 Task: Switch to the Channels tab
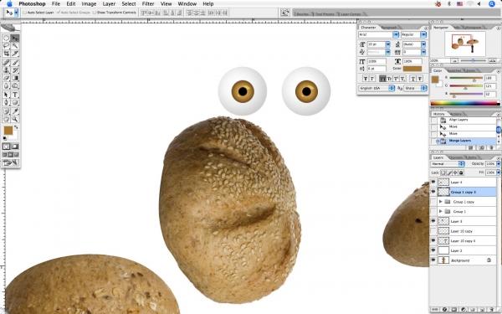(456, 157)
